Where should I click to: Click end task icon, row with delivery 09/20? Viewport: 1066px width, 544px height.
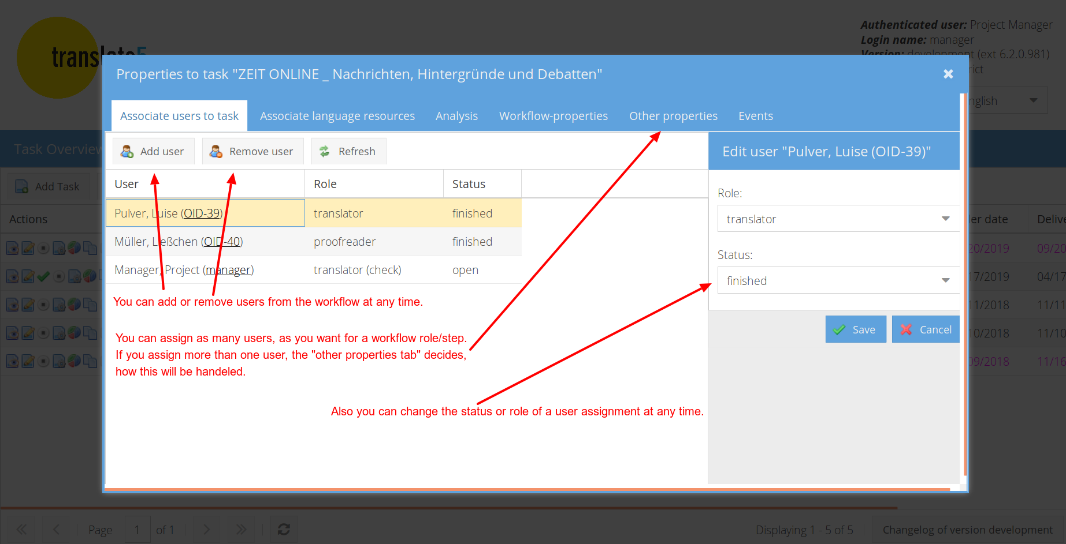click(43, 248)
